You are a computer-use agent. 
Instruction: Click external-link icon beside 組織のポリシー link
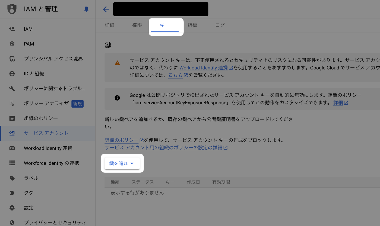142,140
